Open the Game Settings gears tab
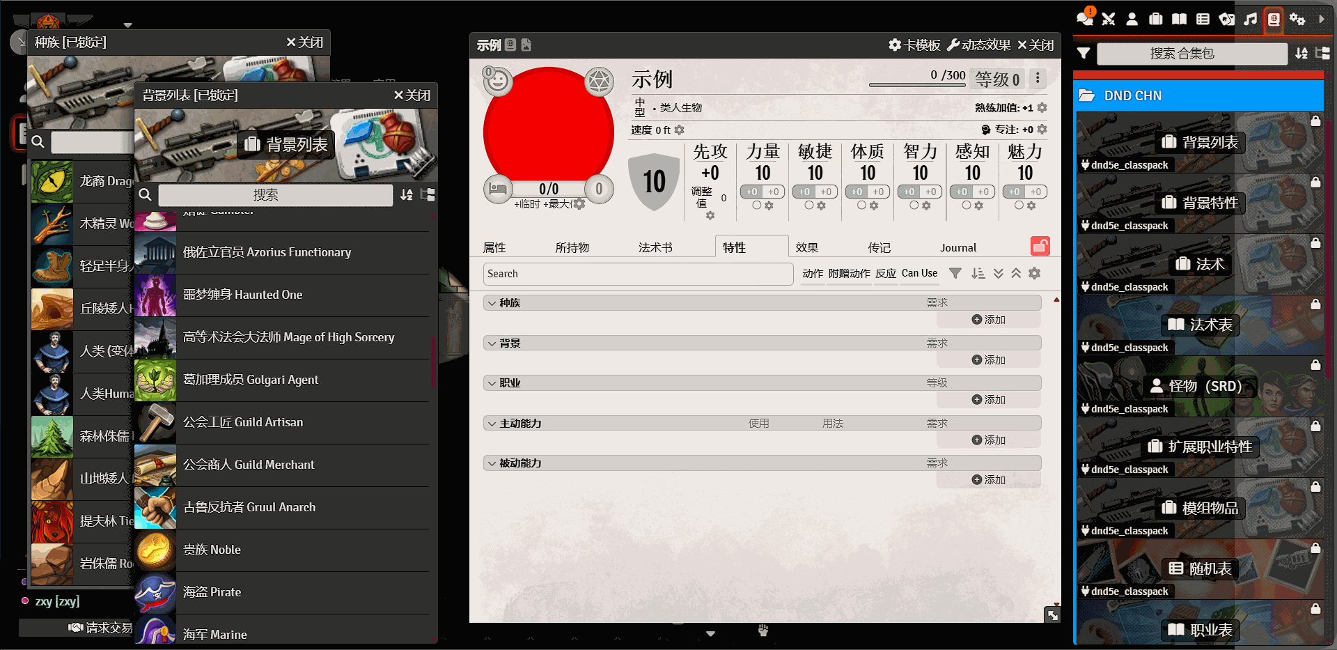 1297,19
